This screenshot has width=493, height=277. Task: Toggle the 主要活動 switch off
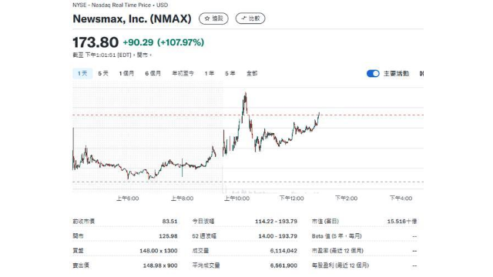click(x=373, y=74)
